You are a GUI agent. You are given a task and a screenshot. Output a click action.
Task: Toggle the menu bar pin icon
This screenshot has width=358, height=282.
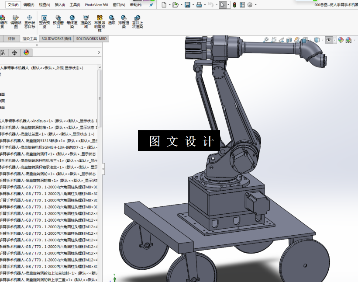tap(151, 5)
